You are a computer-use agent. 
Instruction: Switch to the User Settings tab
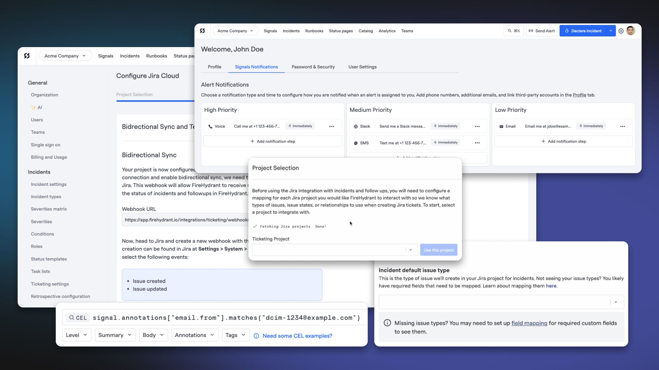362,67
